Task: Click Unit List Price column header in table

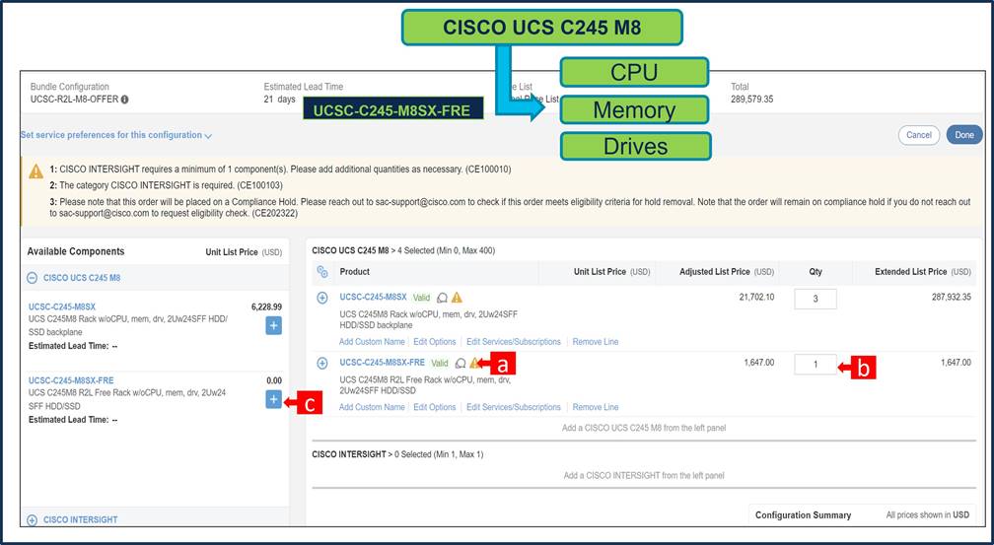Action: (x=611, y=271)
